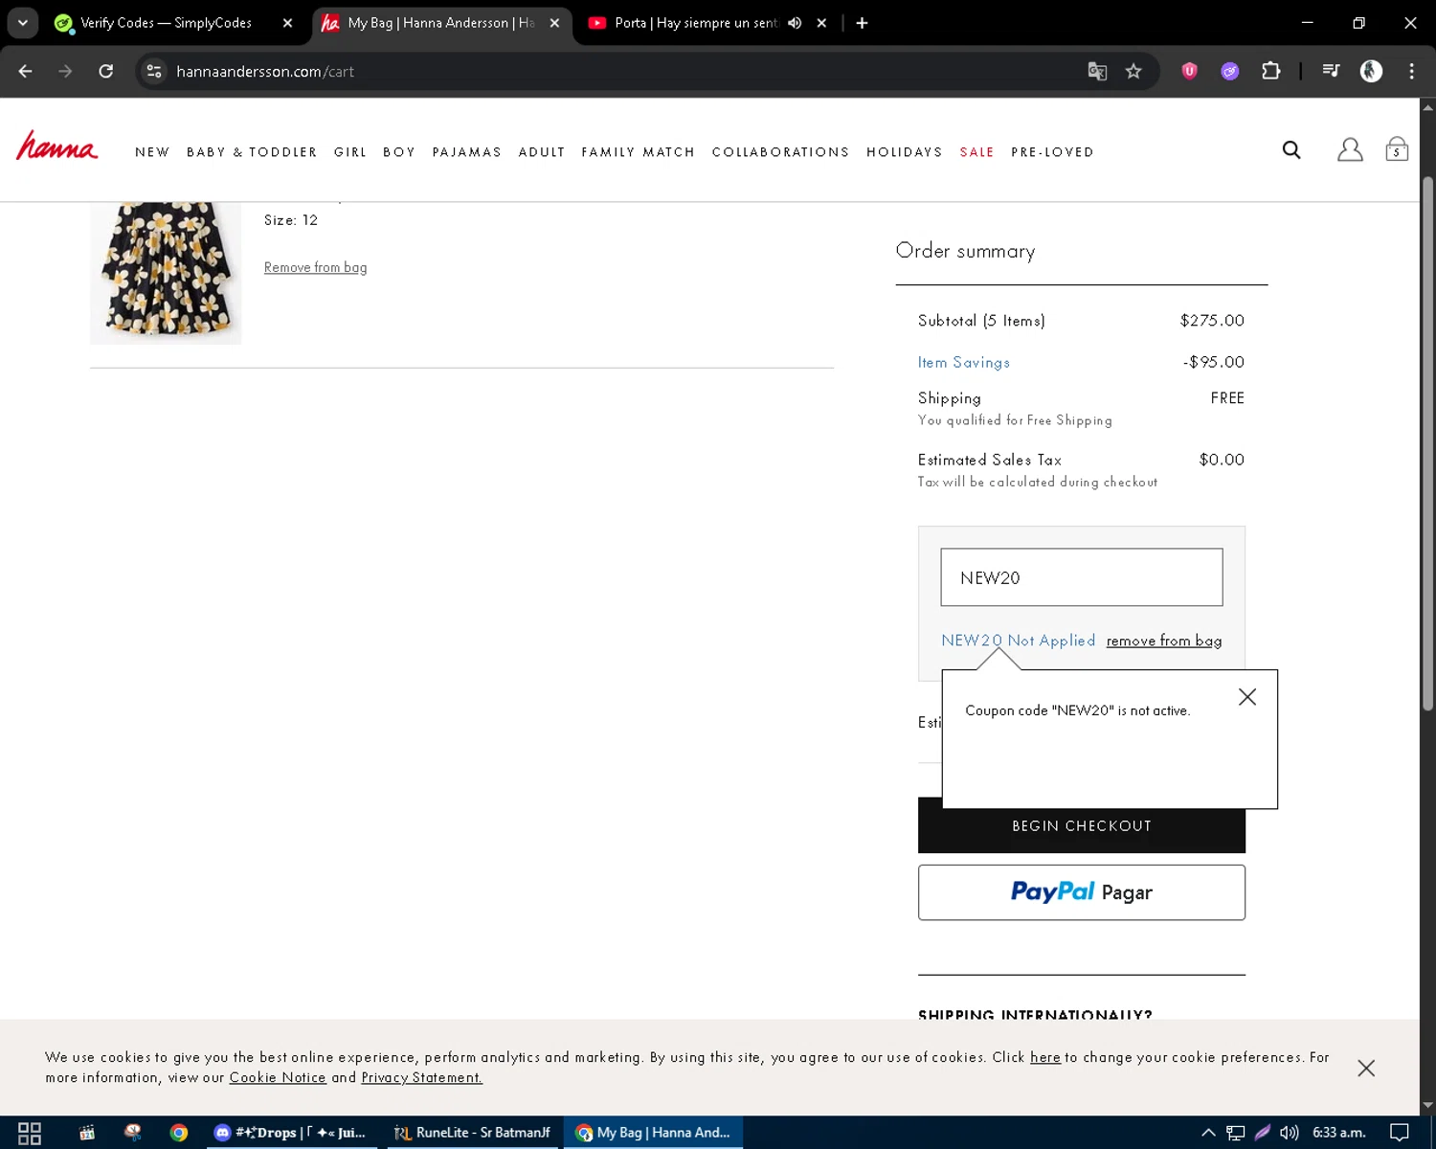Bookmark this page with star icon
1436x1149 pixels.
1133,71
